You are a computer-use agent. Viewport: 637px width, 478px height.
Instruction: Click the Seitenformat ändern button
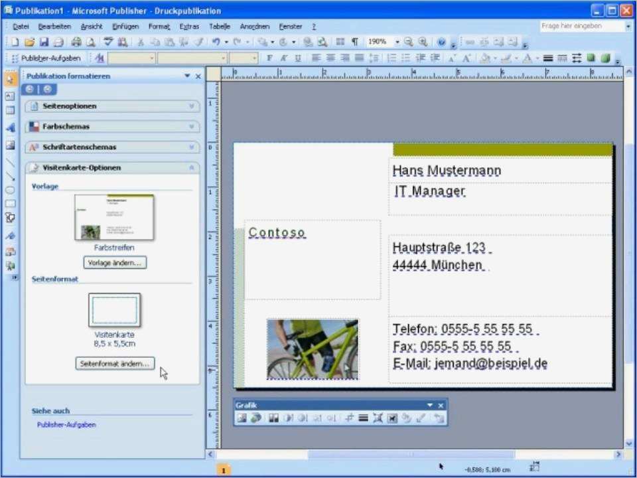click(x=115, y=363)
